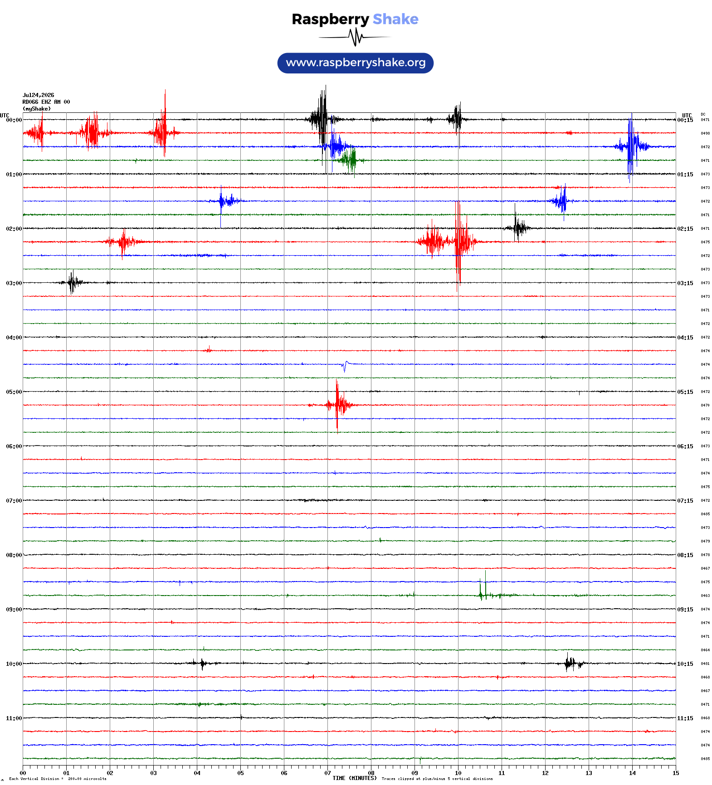
Task: Click the Each Vertical Division scale note
Action: (58, 779)
